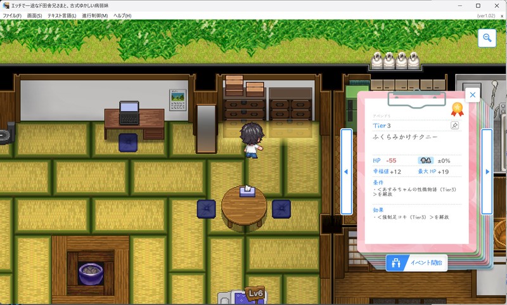Click the Tier 3 card title

point(382,126)
